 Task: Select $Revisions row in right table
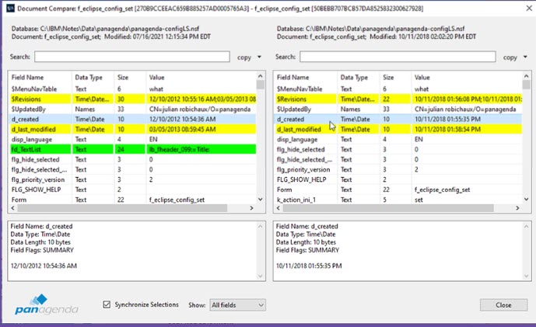point(398,99)
